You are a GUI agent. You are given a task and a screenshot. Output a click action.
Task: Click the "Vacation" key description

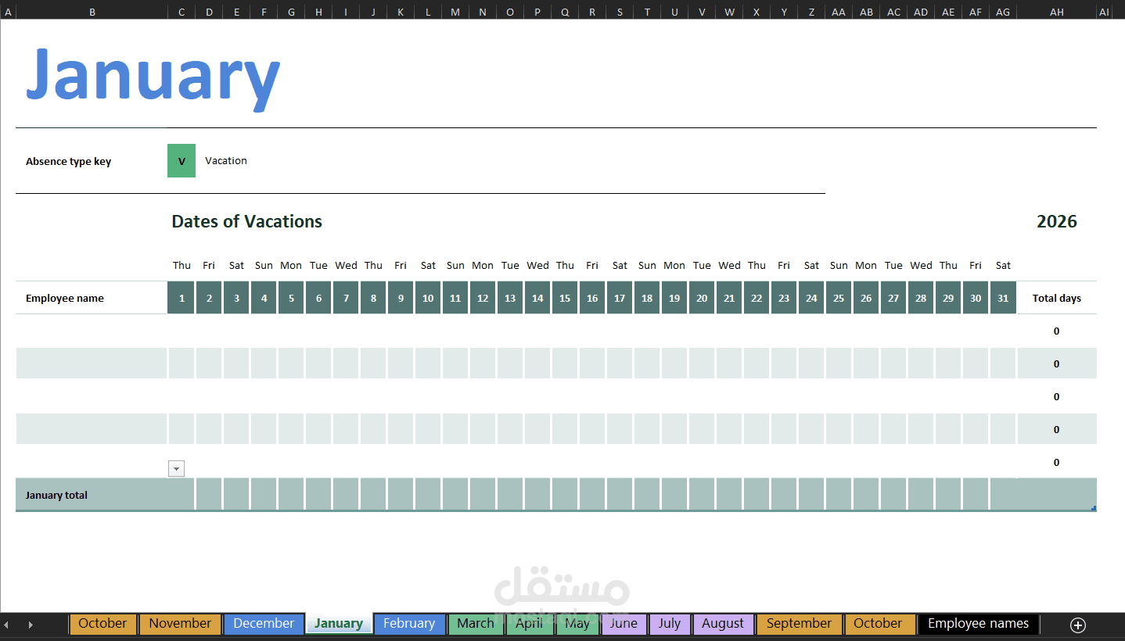(x=226, y=161)
